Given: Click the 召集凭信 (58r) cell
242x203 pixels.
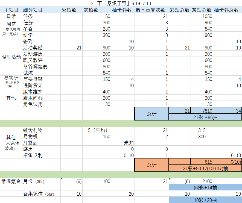Looking at the screenshot, I should 41,194.
